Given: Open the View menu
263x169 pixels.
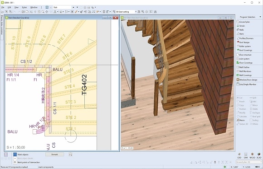Looking at the screenshot, I should tap(16, 7).
